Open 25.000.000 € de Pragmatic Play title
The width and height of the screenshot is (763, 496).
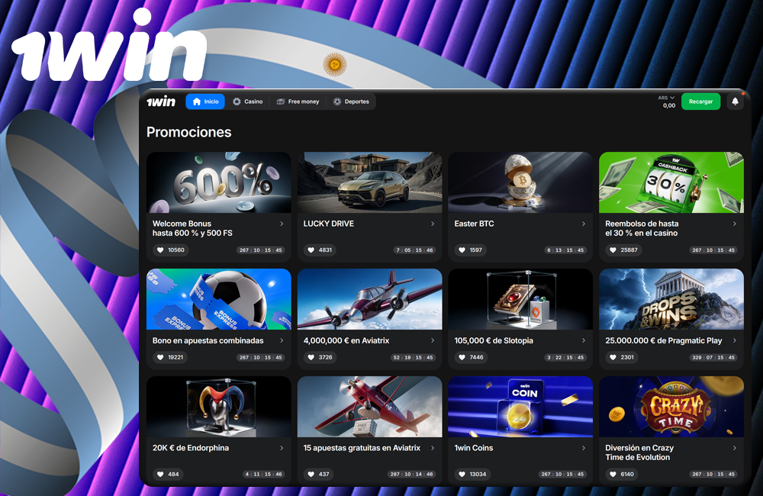(663, 341)
